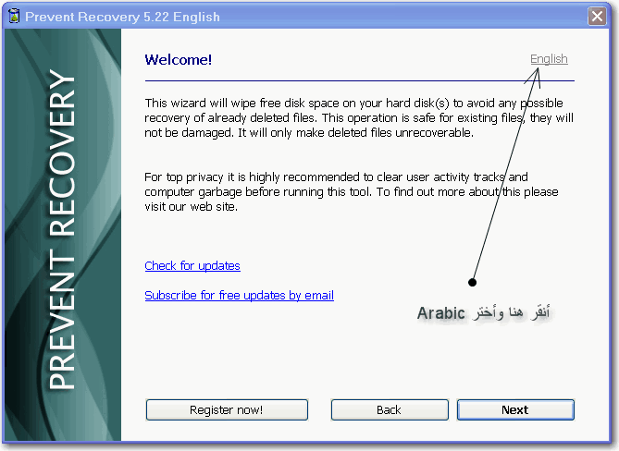Click the bold word Arabic in annotation

pos(440,313)
